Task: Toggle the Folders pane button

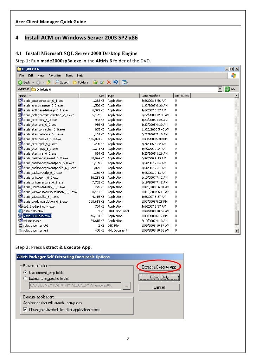Action: coord(81,82)
